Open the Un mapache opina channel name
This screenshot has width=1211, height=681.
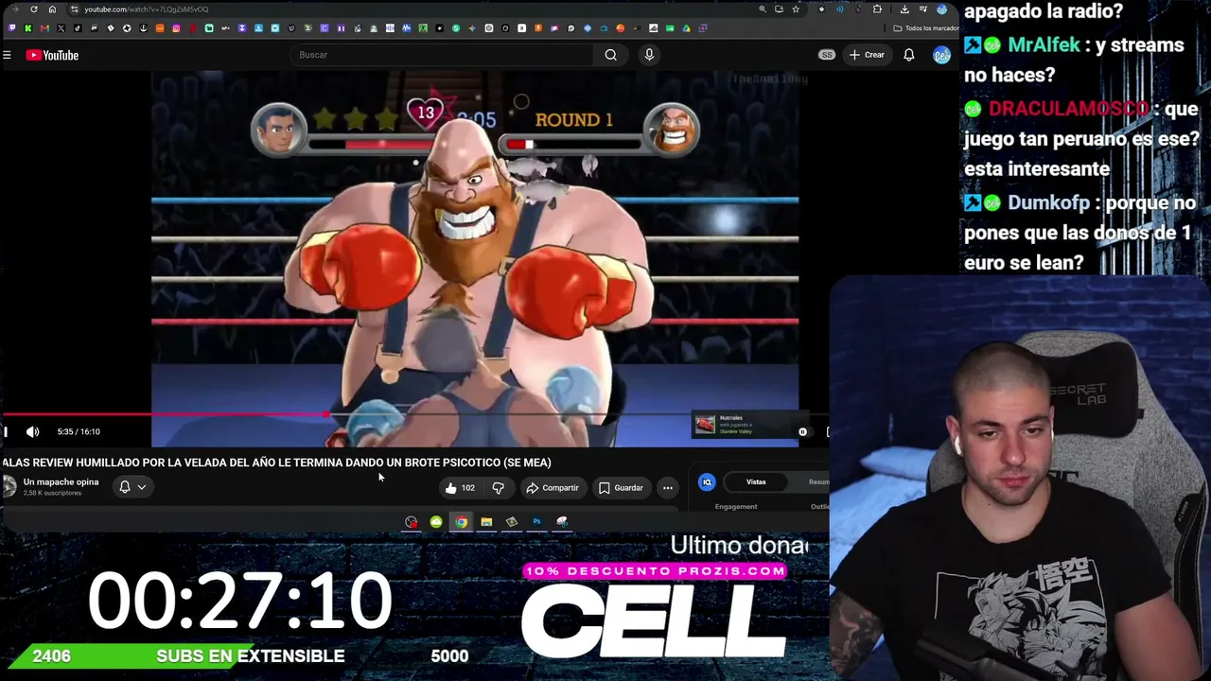click(61, 482)
